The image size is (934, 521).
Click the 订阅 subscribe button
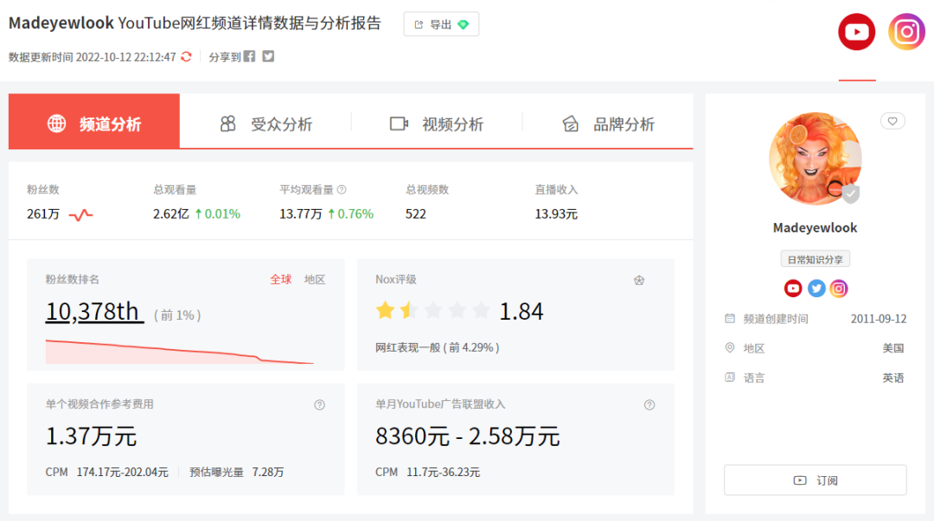tap(815, 480)
